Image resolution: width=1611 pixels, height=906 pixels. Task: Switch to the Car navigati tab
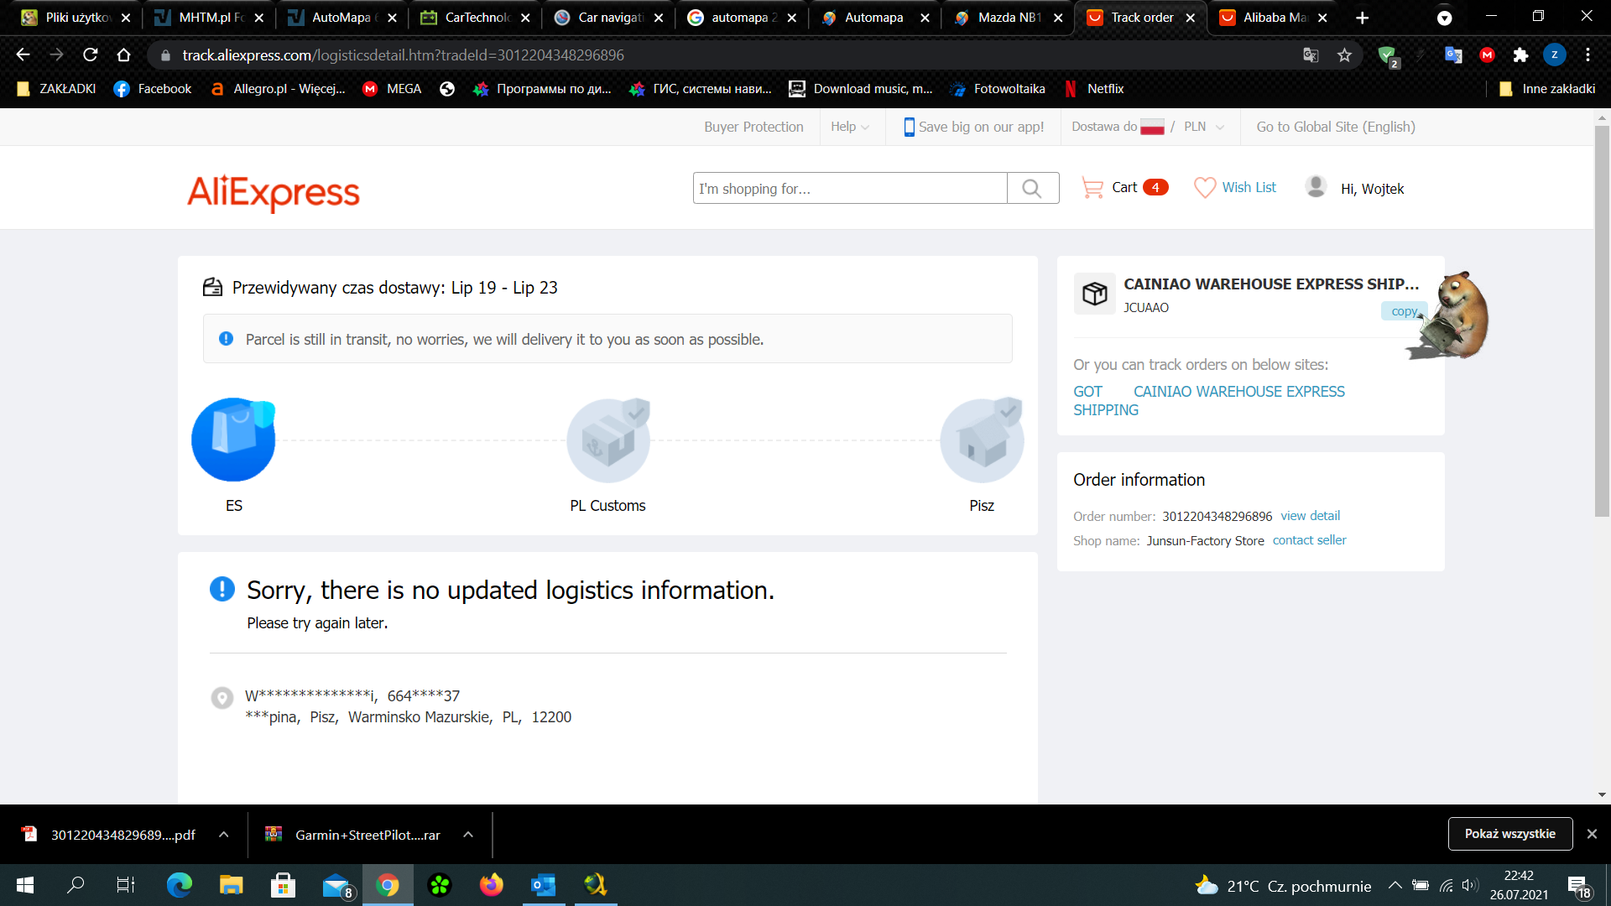pos(609,18)
